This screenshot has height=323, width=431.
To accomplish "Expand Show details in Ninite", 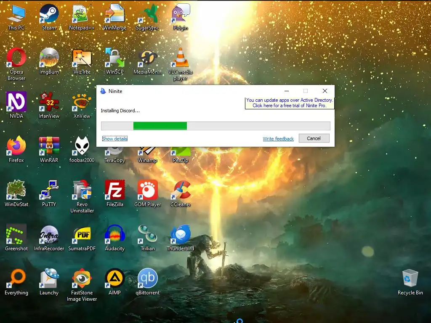I will (x=114, y=139).
